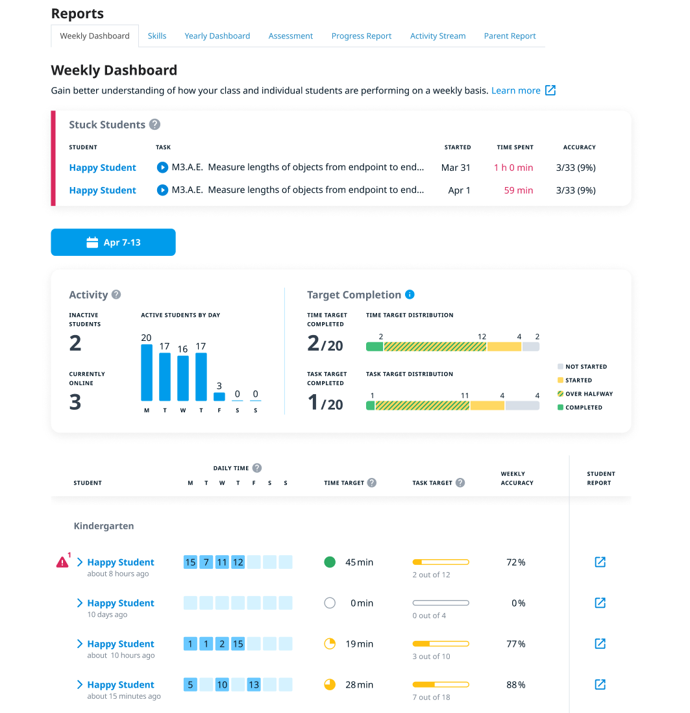Open student report for student with 88% accuracy
Screen dimensions: 690x713
click(x=600, y=684)
